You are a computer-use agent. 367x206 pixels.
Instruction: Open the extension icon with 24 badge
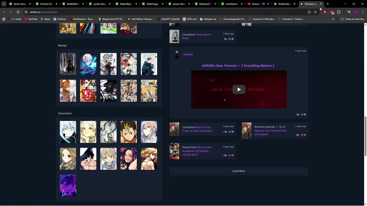(332, 12)
